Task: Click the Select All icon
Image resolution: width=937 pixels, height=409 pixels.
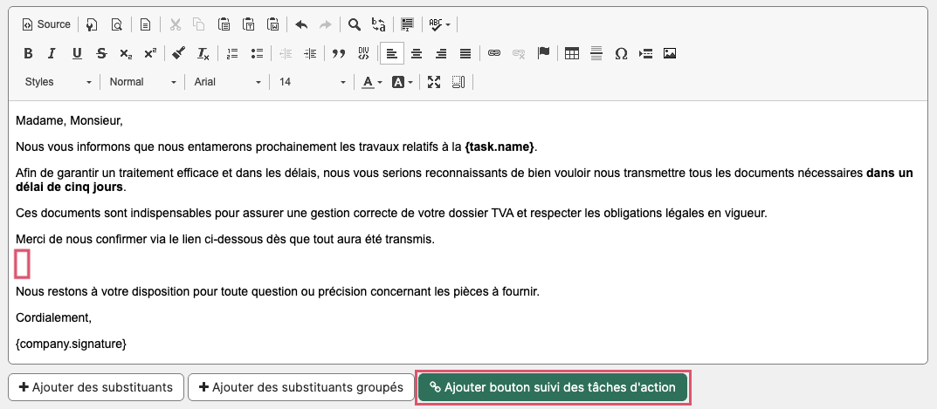Action: [408, 24]
